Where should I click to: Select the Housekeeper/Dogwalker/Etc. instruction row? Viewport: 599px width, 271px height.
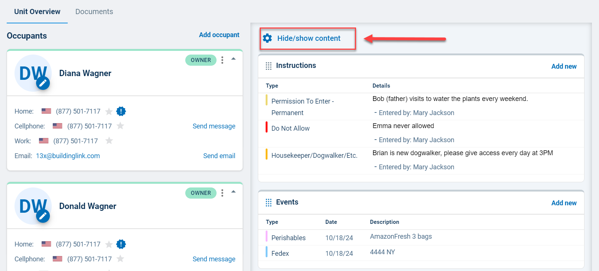(x=421, y=161)
